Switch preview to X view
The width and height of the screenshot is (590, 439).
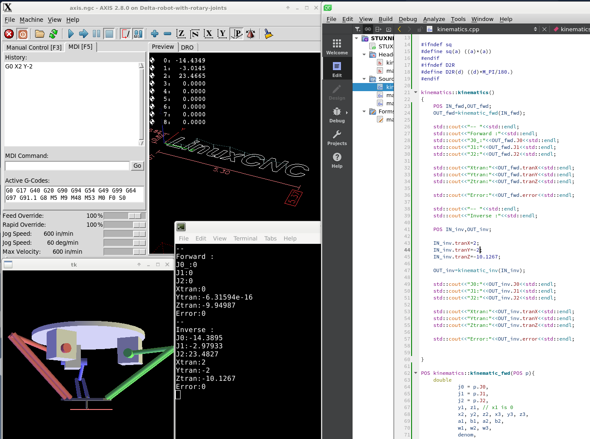[208, 34]
